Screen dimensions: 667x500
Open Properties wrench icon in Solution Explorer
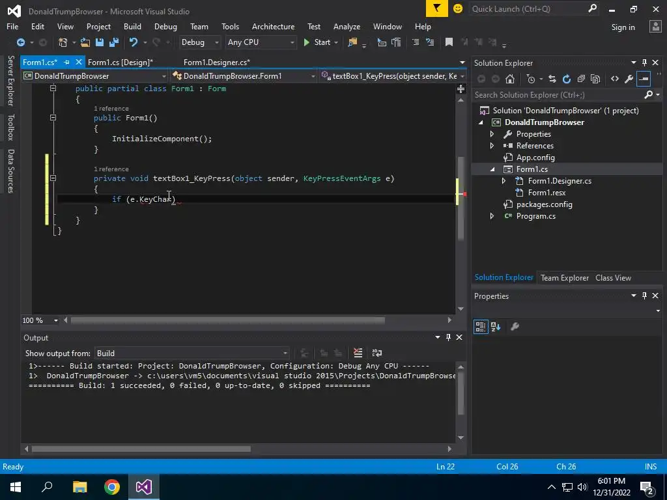pos(629,79)
